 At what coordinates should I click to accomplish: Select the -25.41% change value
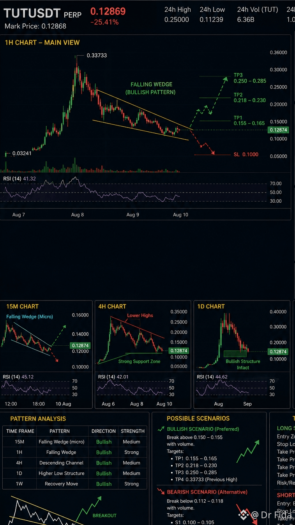tap(104, 22)
